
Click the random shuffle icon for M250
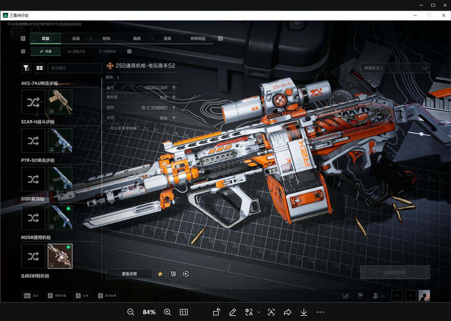[x=33, y=256]
